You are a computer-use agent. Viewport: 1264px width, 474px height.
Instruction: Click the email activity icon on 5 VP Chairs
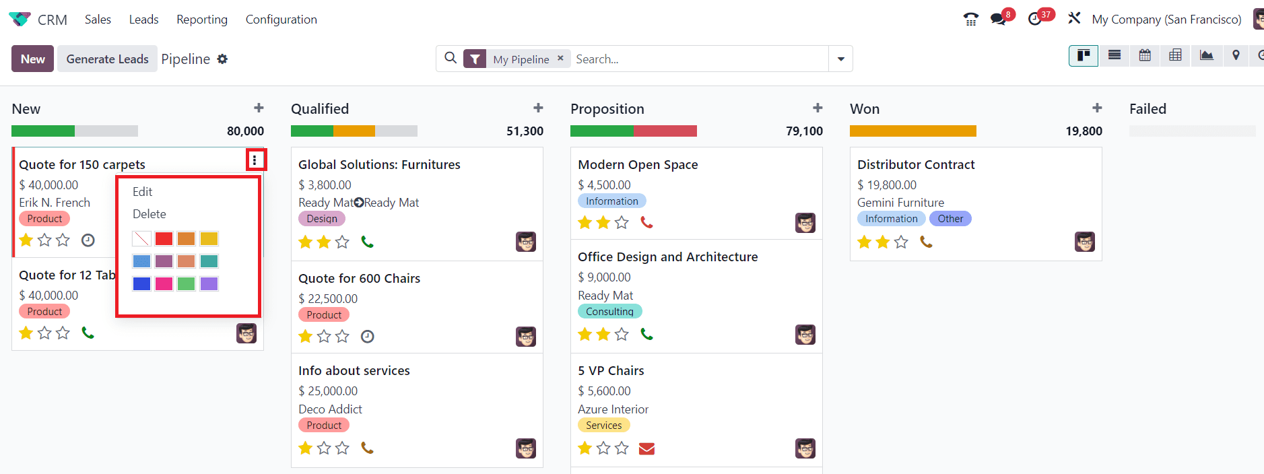[646, 448]
